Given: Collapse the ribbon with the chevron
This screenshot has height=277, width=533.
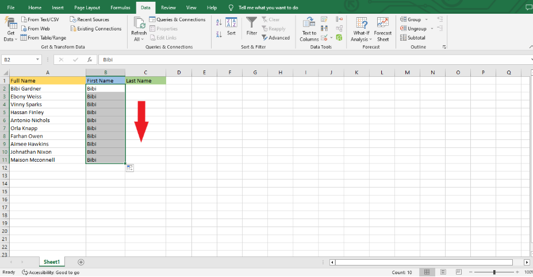Looking at the screenshot, I should pyautogui.click(x=531, y=47).
